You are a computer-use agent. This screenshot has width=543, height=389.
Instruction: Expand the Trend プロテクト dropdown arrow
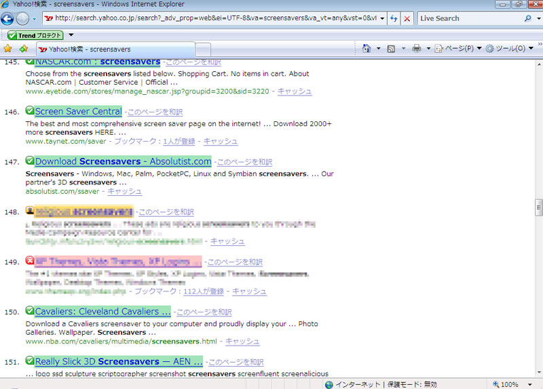point(71,35)
